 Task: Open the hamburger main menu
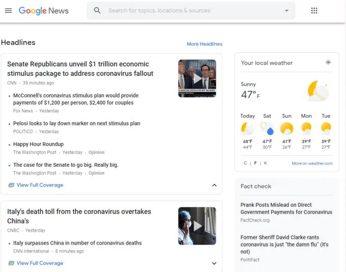coord(8,11)
